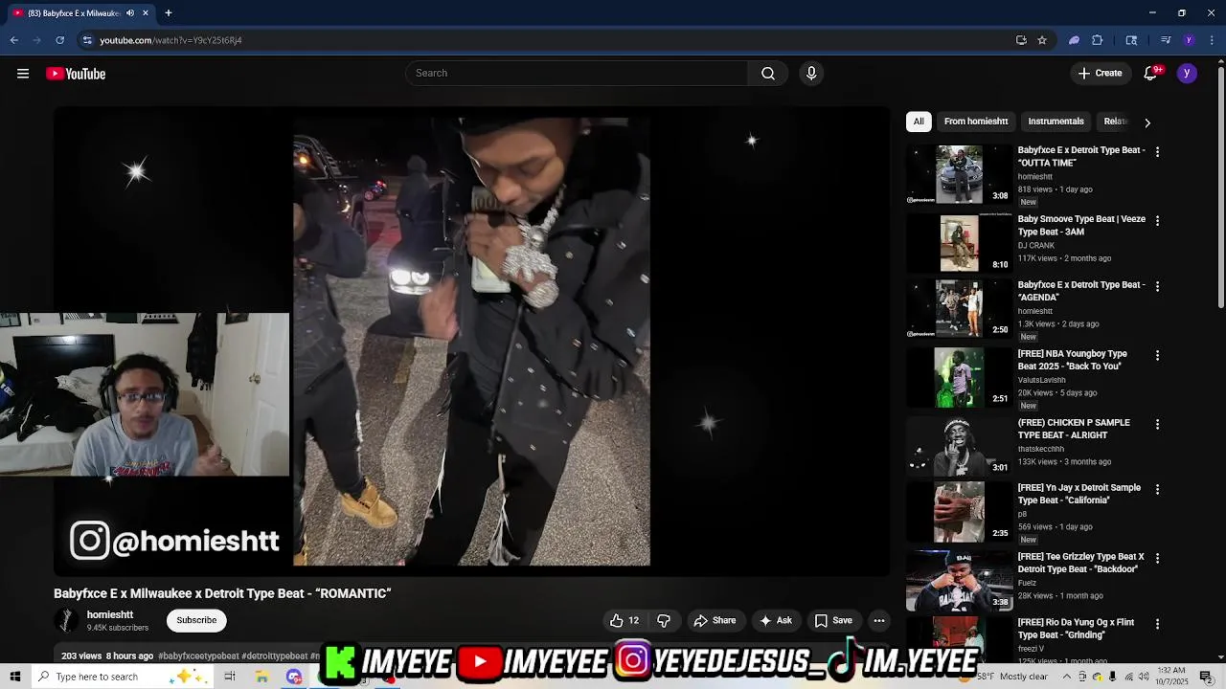1226x689 pixels.
Task: Reload the current page
Action: pyautogui.click(x=60, y=40)
